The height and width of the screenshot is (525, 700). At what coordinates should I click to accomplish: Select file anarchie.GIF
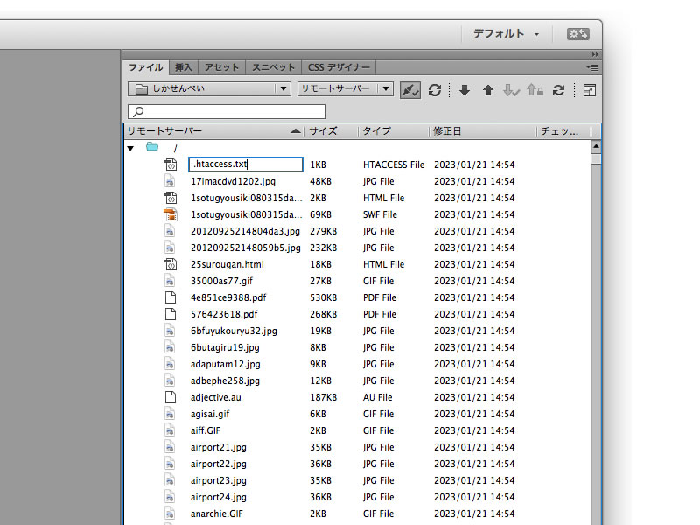coord(216,514)
